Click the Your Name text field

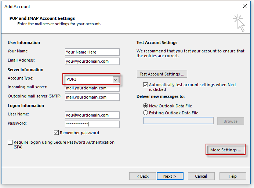point(92,52)
